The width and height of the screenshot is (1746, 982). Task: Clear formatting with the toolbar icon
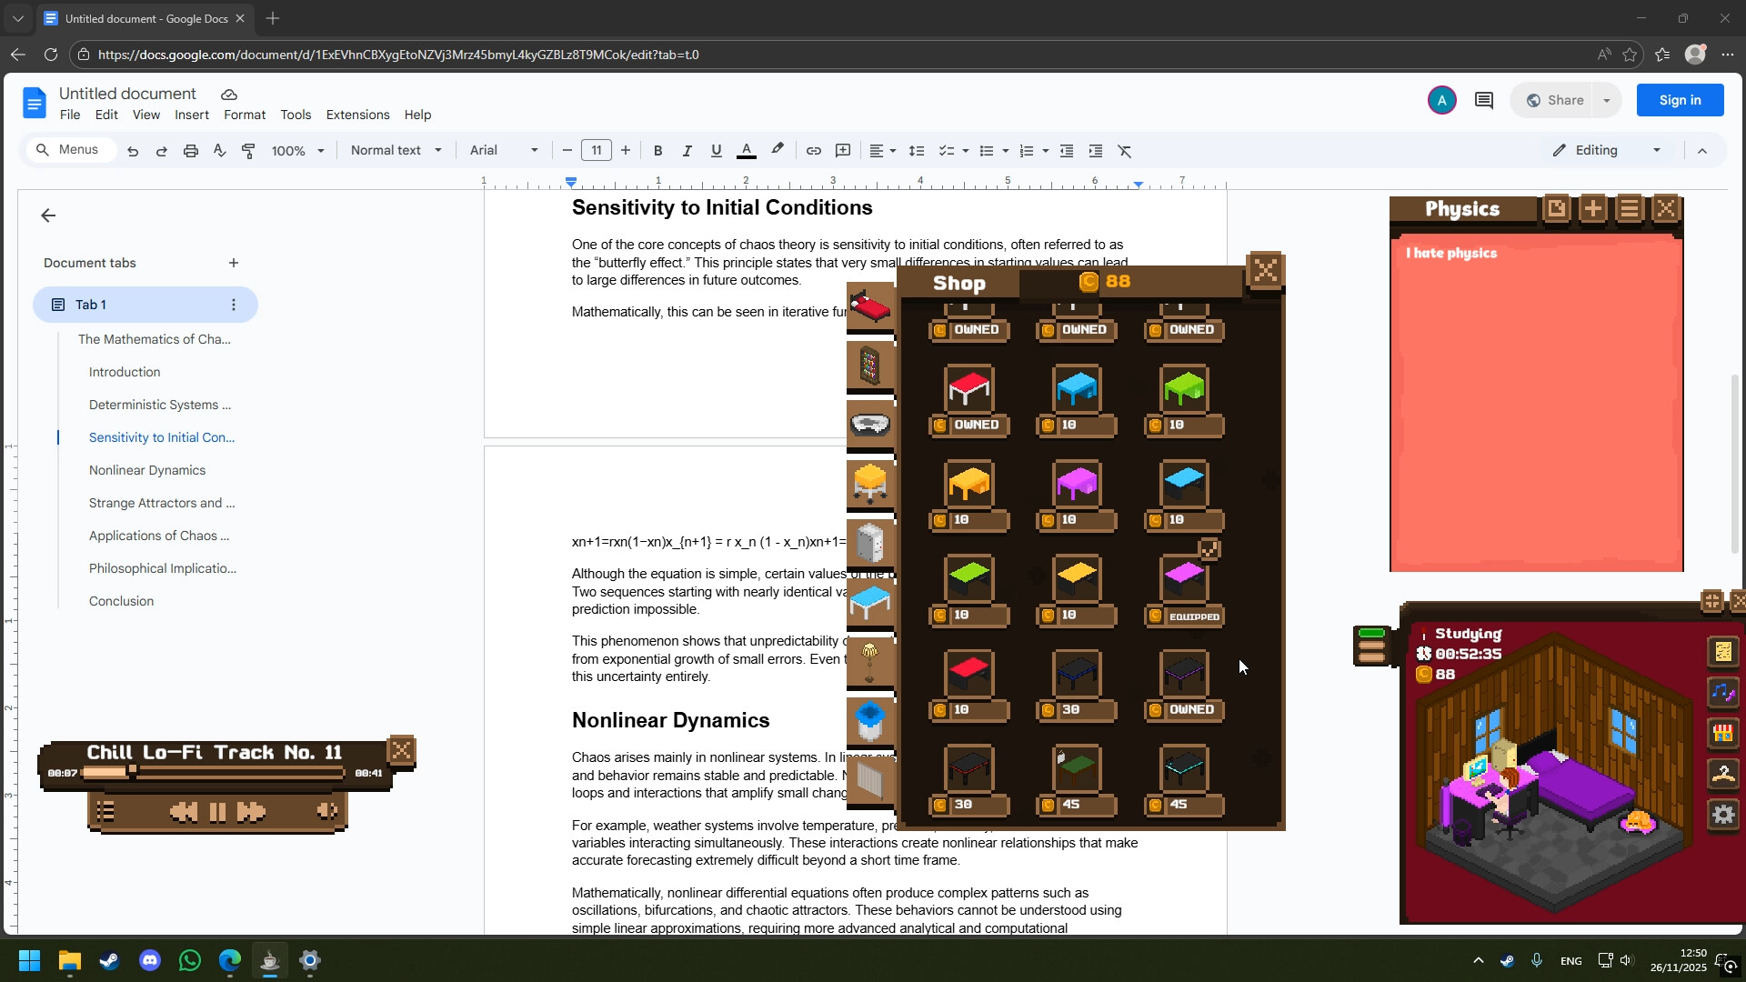[x=1125, y=150]
